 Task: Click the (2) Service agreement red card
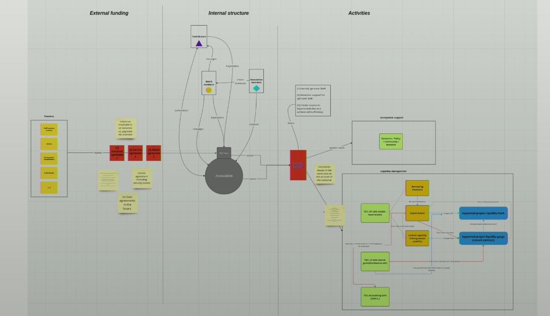pos(135,153)
